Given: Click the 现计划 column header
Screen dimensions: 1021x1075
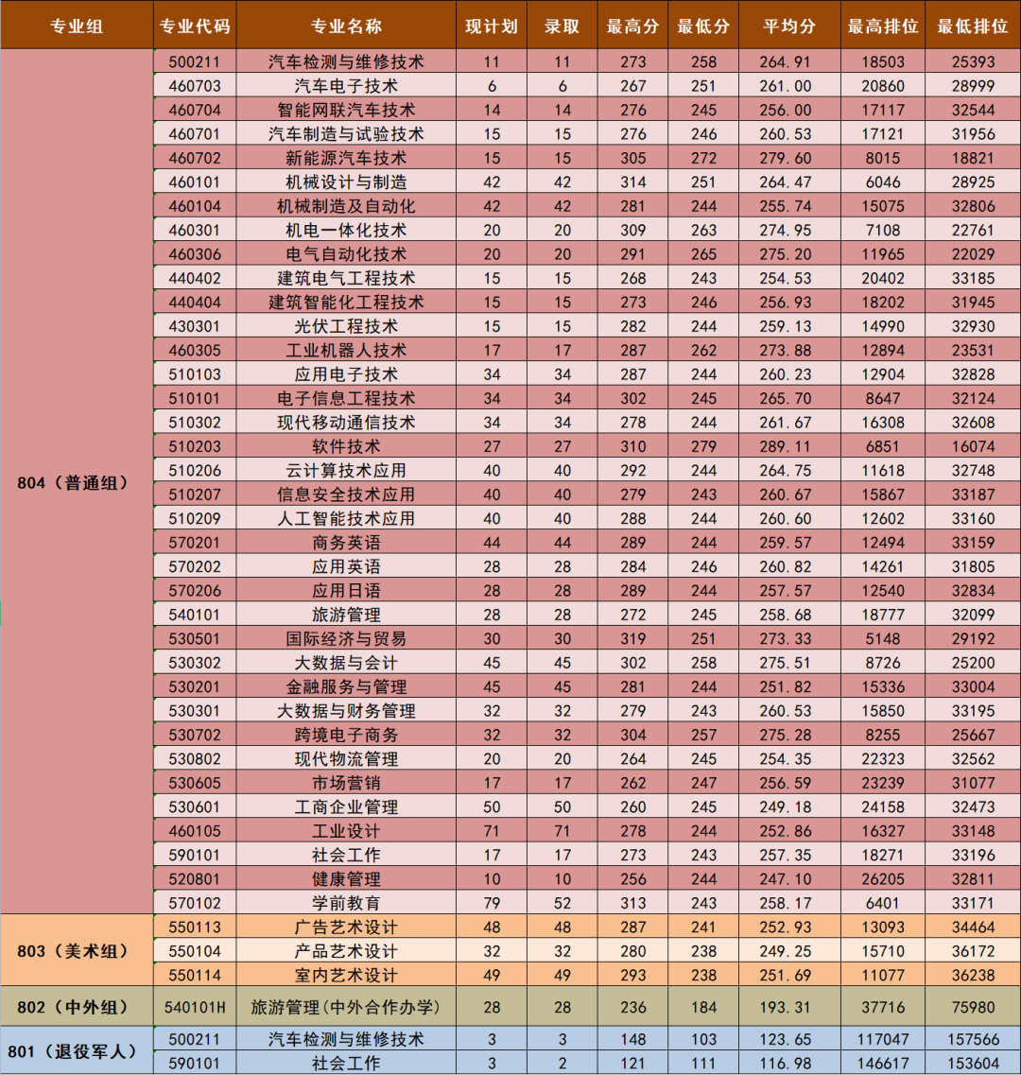Looking at the screenshot, I should 492,26.
